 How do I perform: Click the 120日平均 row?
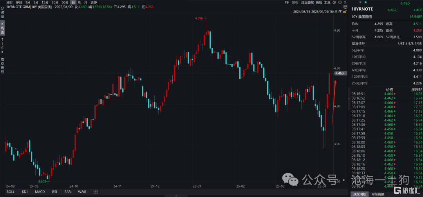pos(386,77)
